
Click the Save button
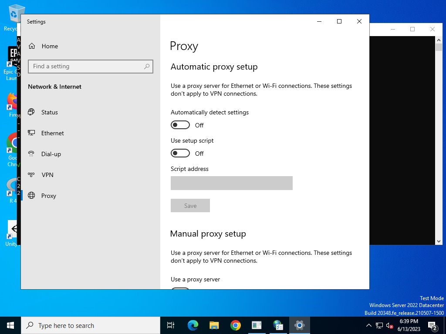coord(190,206)
